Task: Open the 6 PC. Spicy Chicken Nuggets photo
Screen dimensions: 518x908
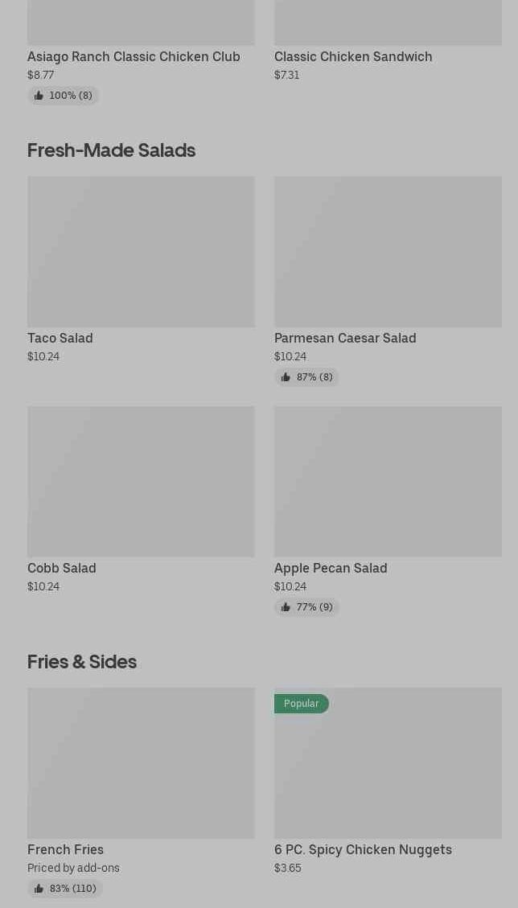Action: point(388,772)
